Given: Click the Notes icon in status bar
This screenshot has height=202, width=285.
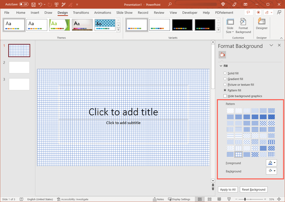Looking at the screenshot, I should 158,199.
